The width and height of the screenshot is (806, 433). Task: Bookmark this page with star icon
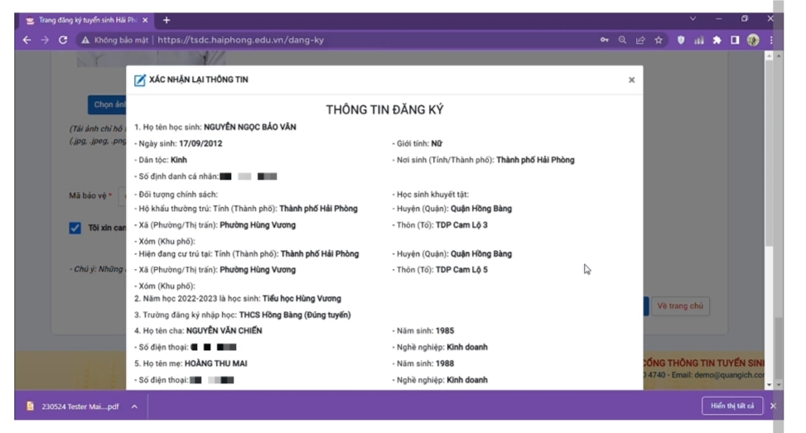(x=659, y=40)
